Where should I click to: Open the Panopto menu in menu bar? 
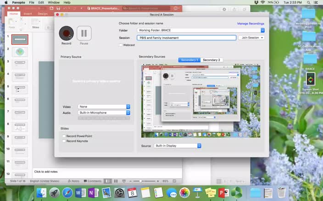tap(18, 2)
